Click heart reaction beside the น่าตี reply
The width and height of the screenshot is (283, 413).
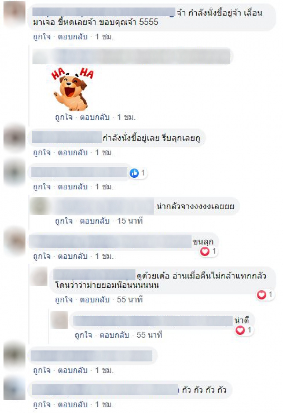[240, 330]
